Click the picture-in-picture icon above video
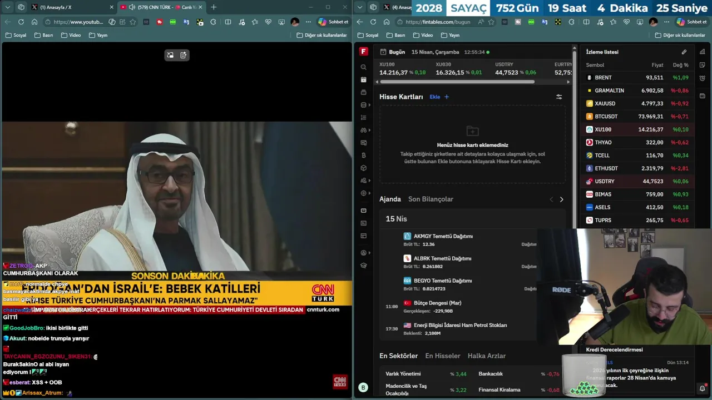Screen dimensions: 712x400 click(x=170, y=55)
